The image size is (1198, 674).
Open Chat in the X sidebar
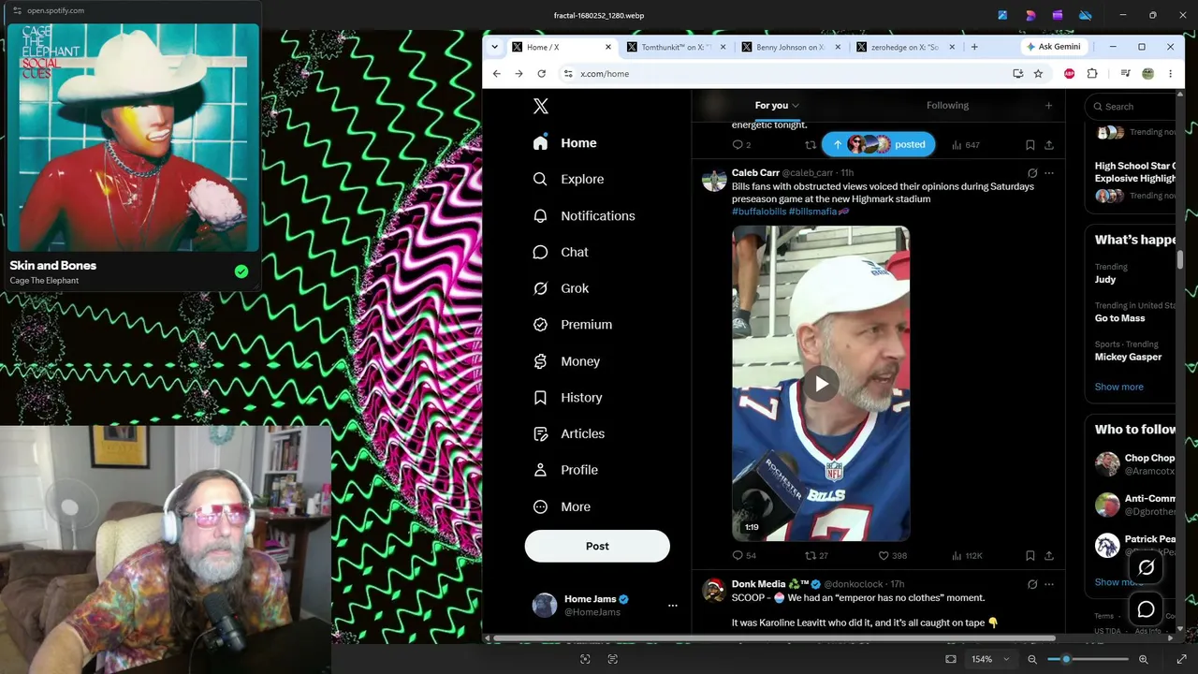point(561,252)
